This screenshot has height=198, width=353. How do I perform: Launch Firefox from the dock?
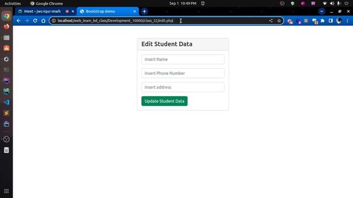point(6,26)
